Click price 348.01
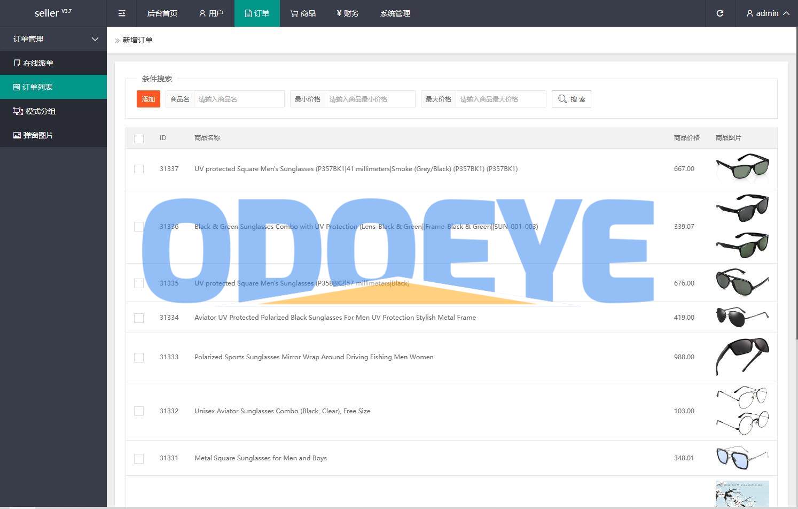Viewport: 798px width, 509px height. click(x=684, y=458)
